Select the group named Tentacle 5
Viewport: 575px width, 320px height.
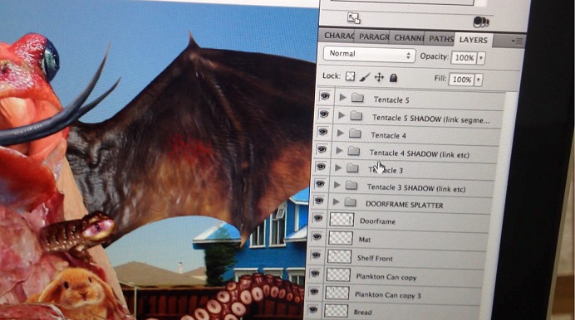(391, 99)
